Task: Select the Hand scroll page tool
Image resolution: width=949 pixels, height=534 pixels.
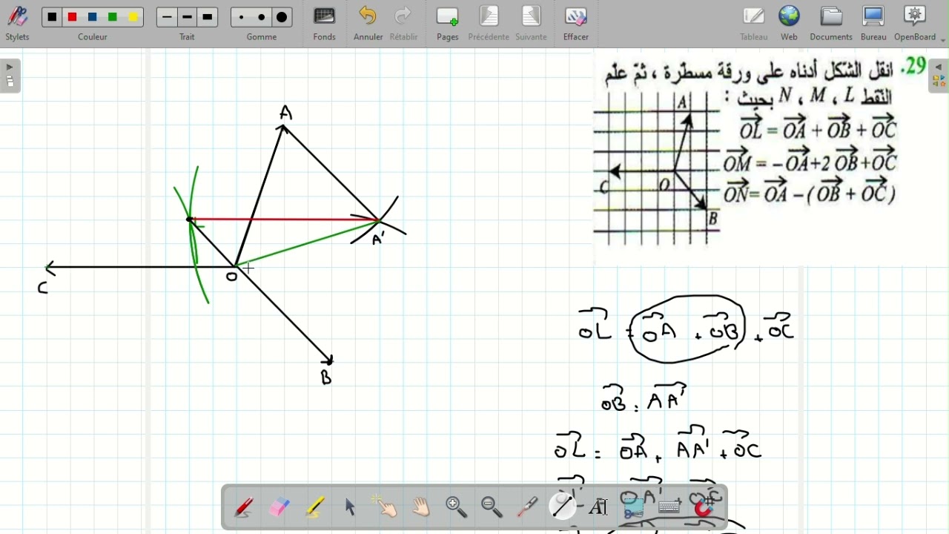Action: 422,507
